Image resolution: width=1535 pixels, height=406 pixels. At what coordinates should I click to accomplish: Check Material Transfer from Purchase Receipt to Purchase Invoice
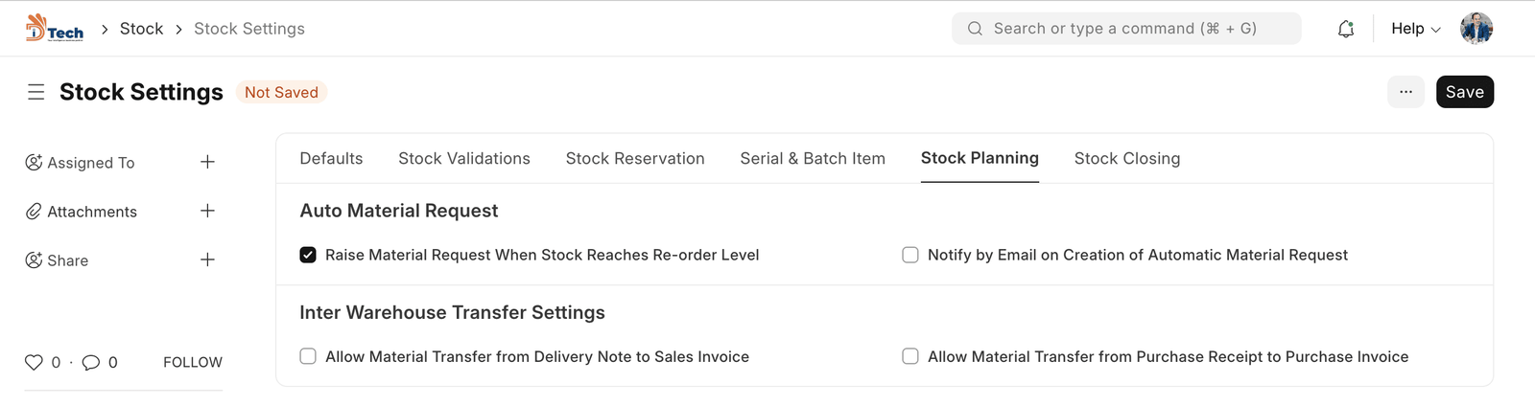(910, 356)
